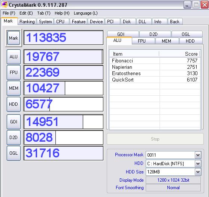Screen dimensions: 209x197
Task: Switch to the Ranking tab
Action: tap(27, 22)
